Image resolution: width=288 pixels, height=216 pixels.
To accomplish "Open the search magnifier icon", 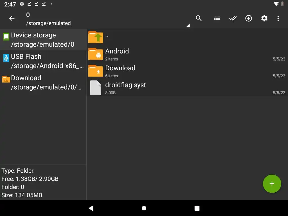I will 199,18.
